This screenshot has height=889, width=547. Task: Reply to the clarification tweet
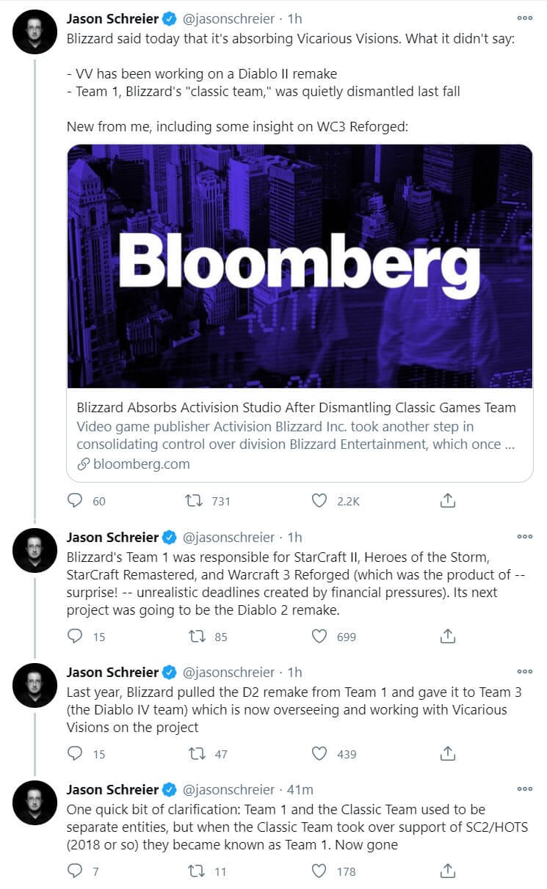75,871
